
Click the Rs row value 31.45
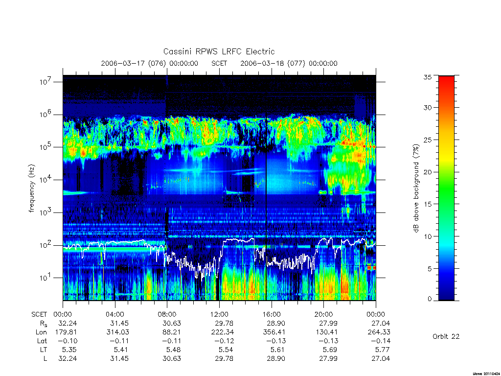pyautogui.click(x=119, y=323)
